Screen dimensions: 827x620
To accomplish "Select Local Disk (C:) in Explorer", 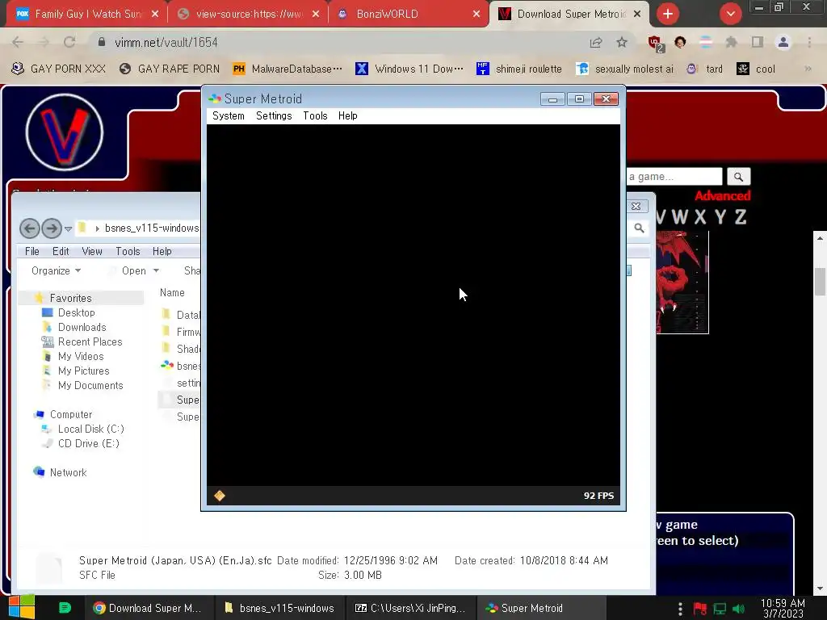I will [x=90, y=429].
